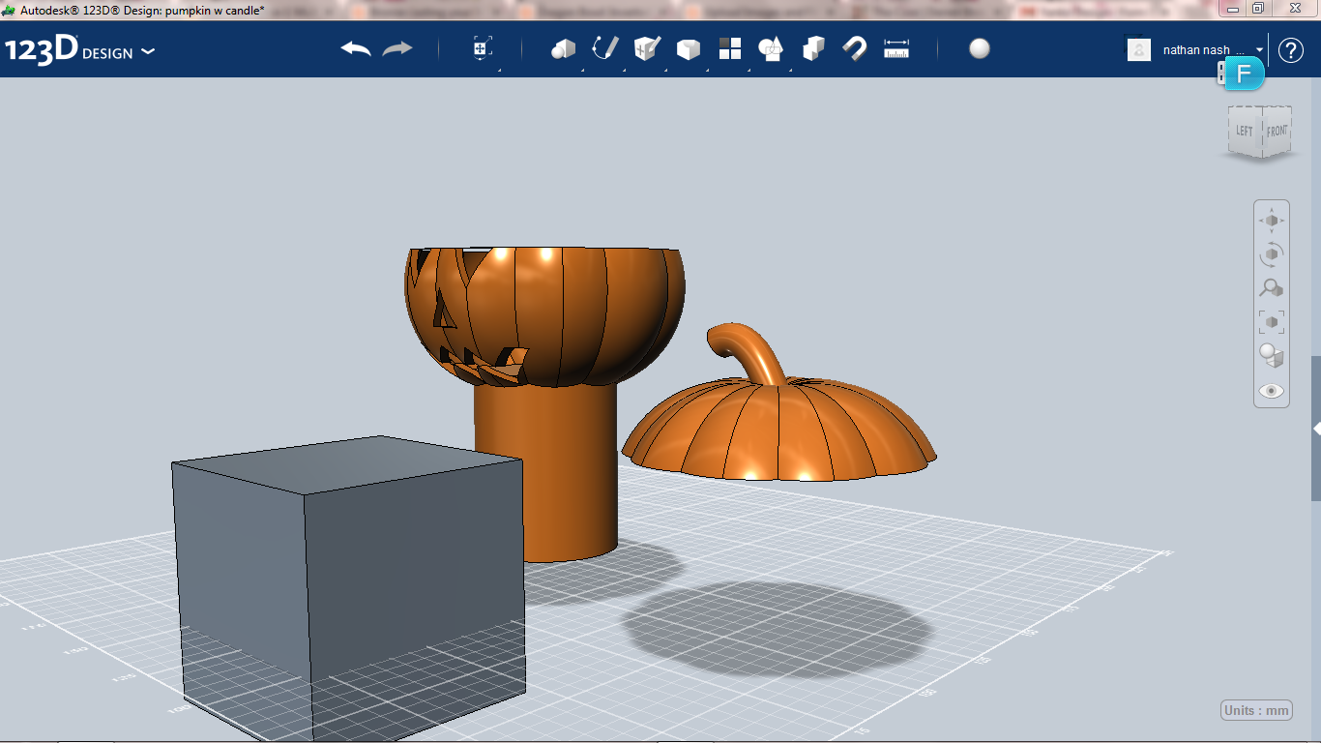Click the Fit to view icon

pyautogui.click(x=1272, y=321)
